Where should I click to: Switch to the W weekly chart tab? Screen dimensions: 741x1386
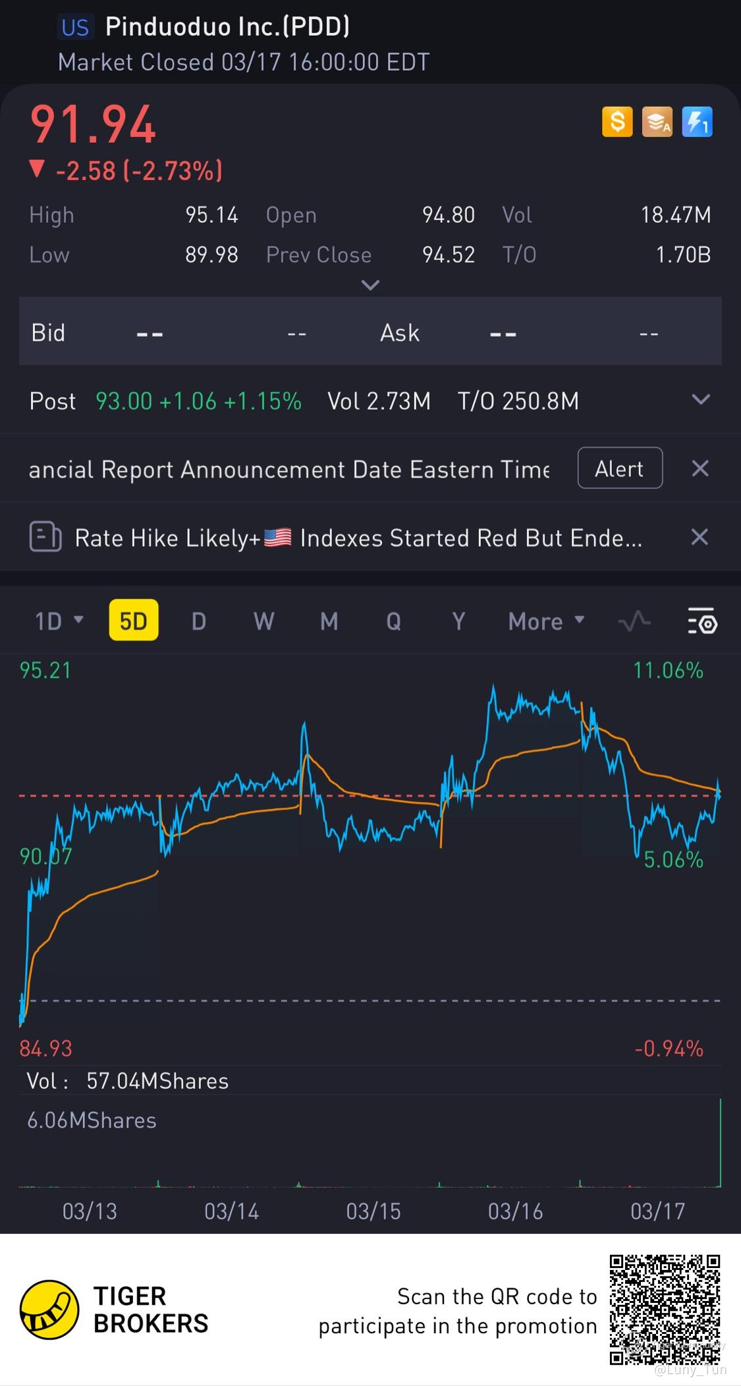(x=264, y=621)
